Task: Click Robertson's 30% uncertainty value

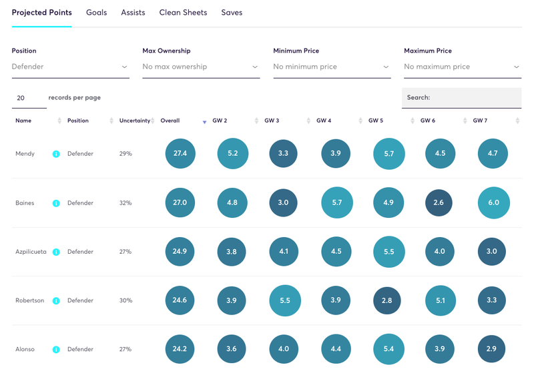Action: pyautogui.click(x=125, y=300)
